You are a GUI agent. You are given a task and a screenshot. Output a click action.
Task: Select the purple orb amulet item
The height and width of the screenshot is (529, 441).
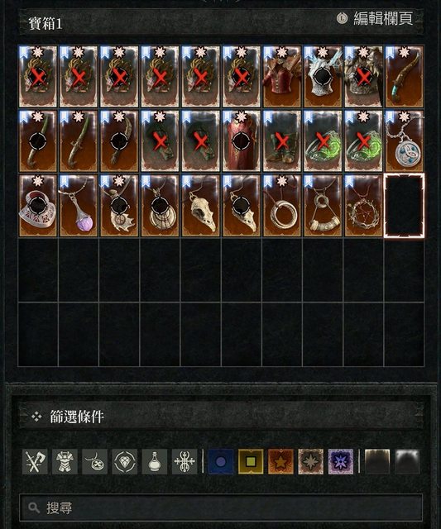(79, 206)
